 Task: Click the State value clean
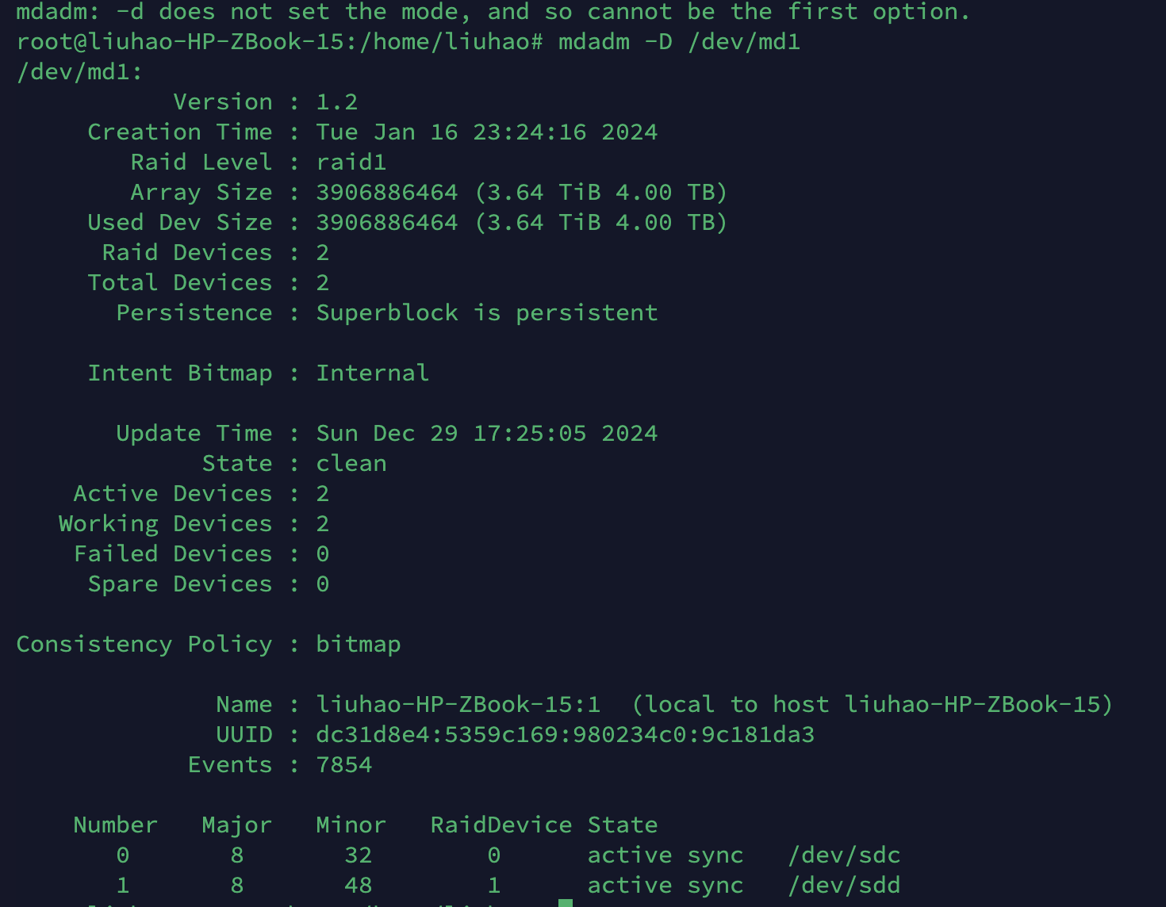pos(351,463)
